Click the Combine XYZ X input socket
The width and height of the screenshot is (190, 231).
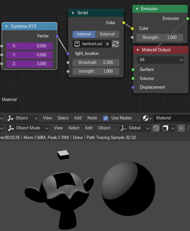point(2,46)
